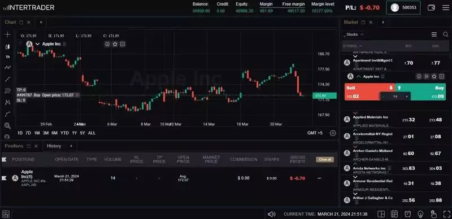
Task: Open Market list view menu
Action: (434, 34)
